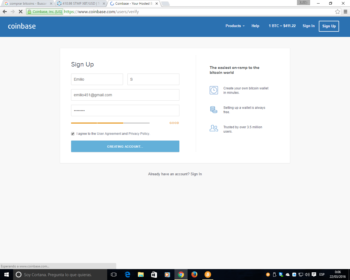Open Firefox from taskbar
This screenshot has height=280, width=350.
click(x=194, y=275)
